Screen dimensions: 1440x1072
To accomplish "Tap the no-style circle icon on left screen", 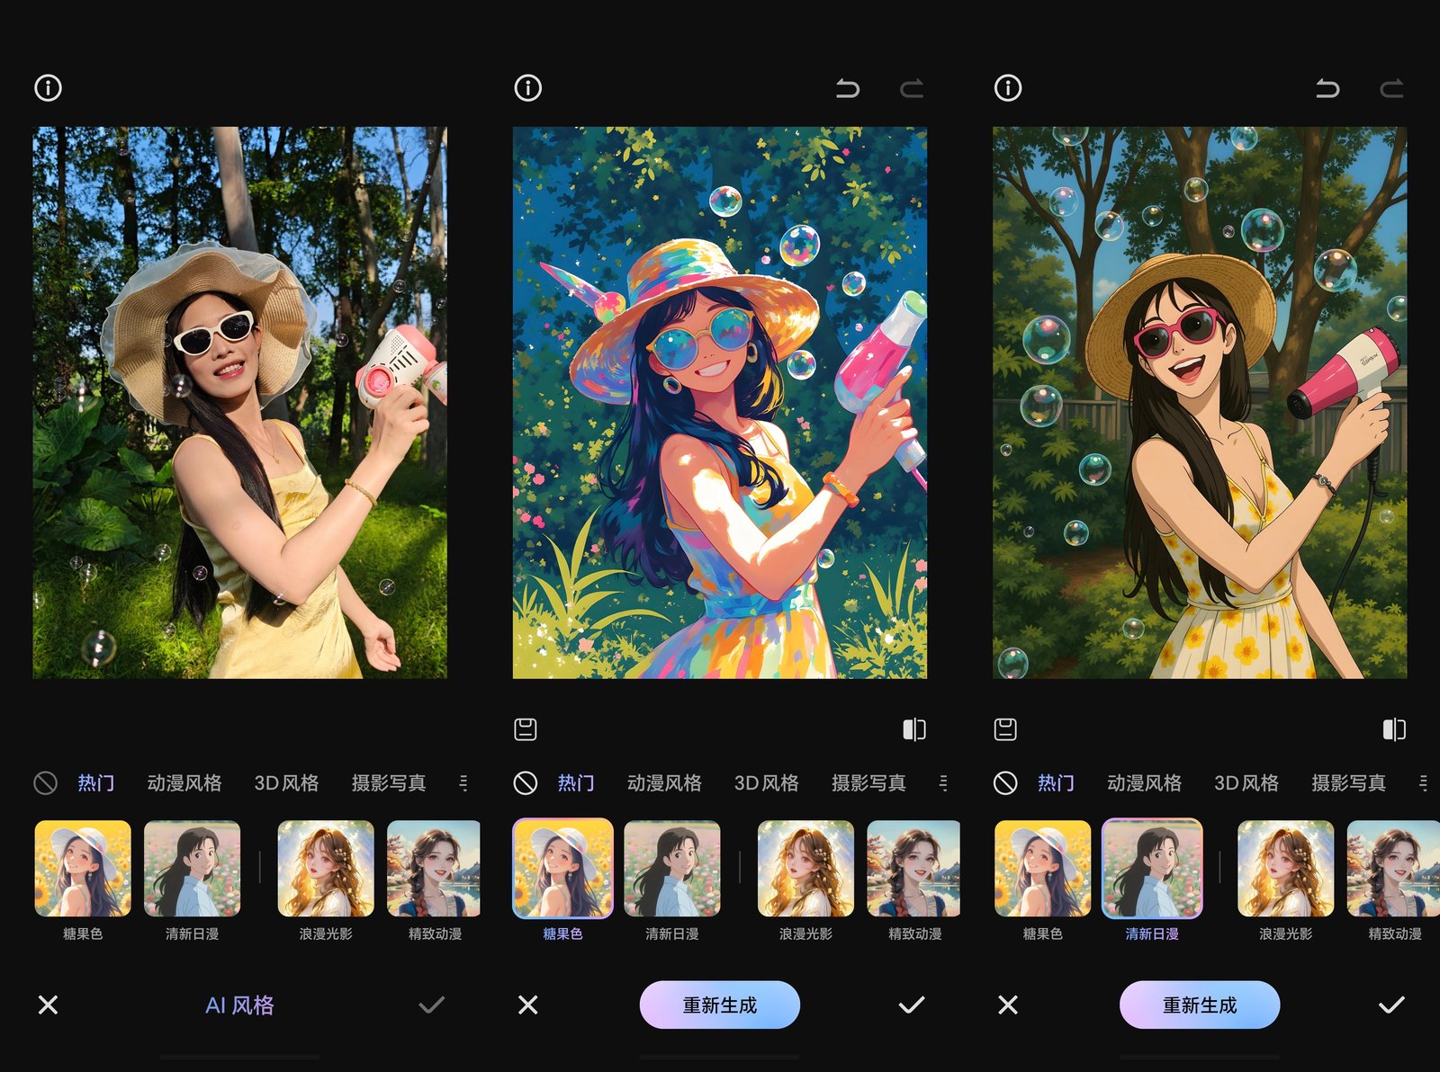I will click(x=45, y=783).
